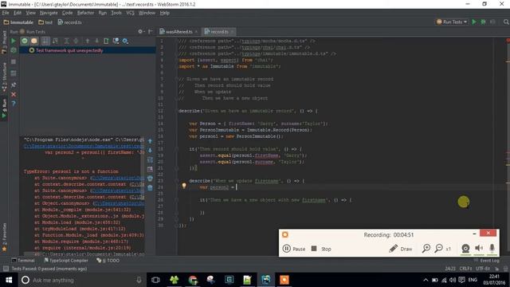Screen dimensions: 510x287
Task: Open the File menu
Action: click(x=6, y=13)
